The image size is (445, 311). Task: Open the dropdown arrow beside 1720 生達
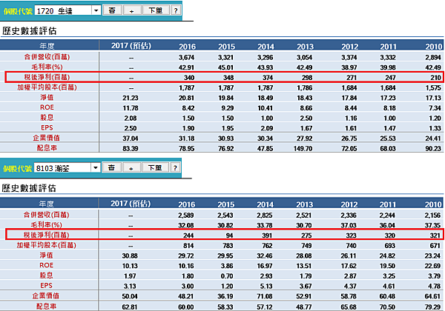pyautogui.click(x=96, y=11)
